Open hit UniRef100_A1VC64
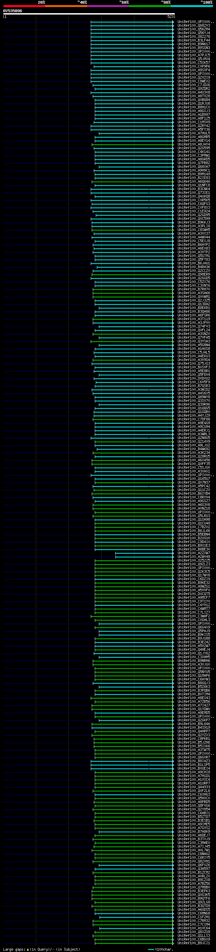This screenshot has width=216, height=952. [x=194, y=928]
